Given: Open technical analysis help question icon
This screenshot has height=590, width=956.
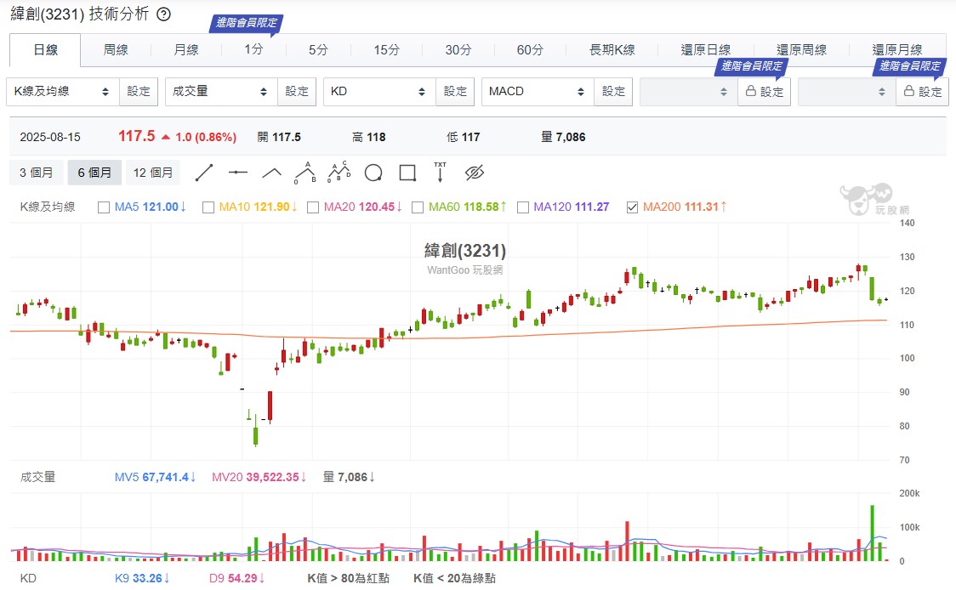Looking at the screenshot, I should tap(164, 14).
